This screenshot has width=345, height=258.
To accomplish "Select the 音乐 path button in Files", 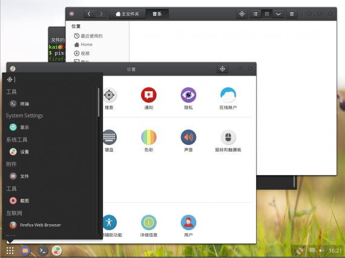I will [x=157, y=14].
